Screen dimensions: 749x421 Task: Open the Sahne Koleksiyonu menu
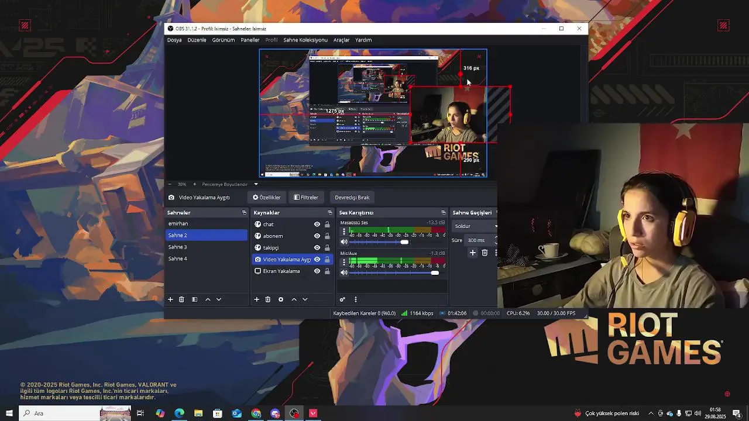305,40
